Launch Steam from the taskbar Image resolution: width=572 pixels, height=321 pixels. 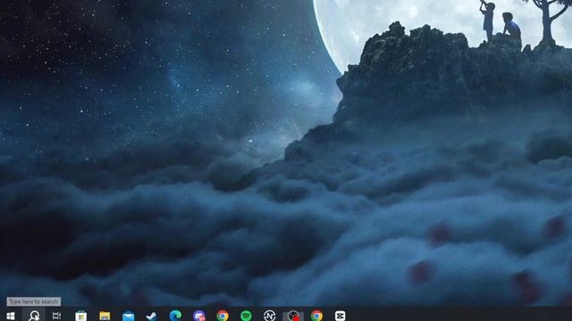click(152, 316)
